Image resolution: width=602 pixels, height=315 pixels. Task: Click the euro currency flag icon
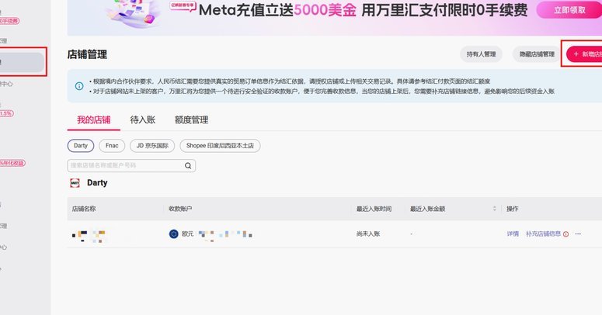173,234
